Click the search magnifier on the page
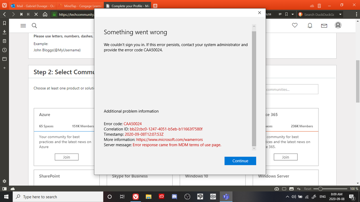Image resolution: width=360 pixels, height=202 pixels. click(x=34, y=26)
